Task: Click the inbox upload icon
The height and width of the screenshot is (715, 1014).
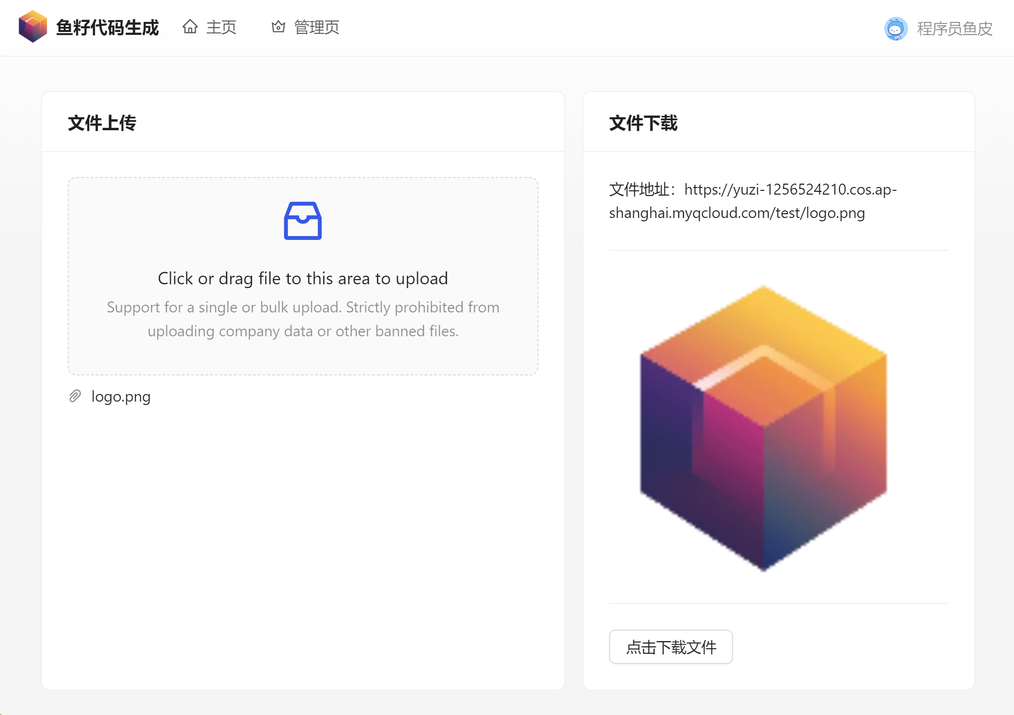Action: coord(303,221)
